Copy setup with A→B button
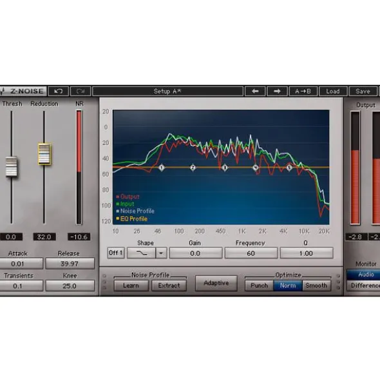Image resolution: width=380 pixels, height=381 pixels. coord(303,91)
